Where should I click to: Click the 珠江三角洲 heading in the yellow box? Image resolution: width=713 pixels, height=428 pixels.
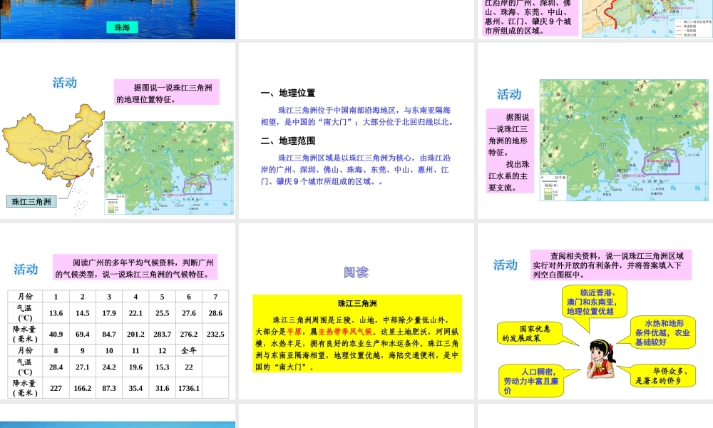click(357, 303)
